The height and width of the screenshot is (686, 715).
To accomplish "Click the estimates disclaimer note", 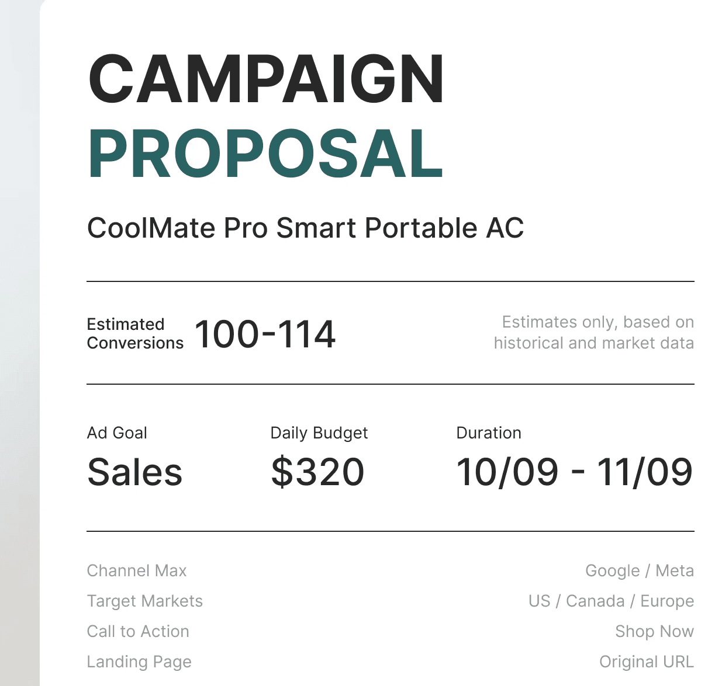I will (x=594, y=332).
